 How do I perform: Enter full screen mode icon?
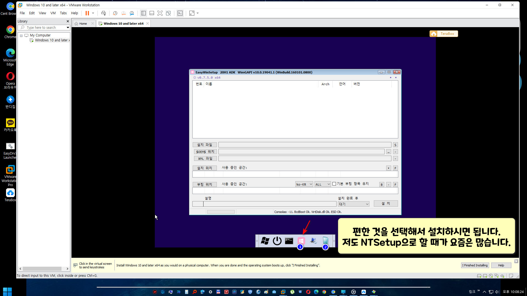[160, 13]
